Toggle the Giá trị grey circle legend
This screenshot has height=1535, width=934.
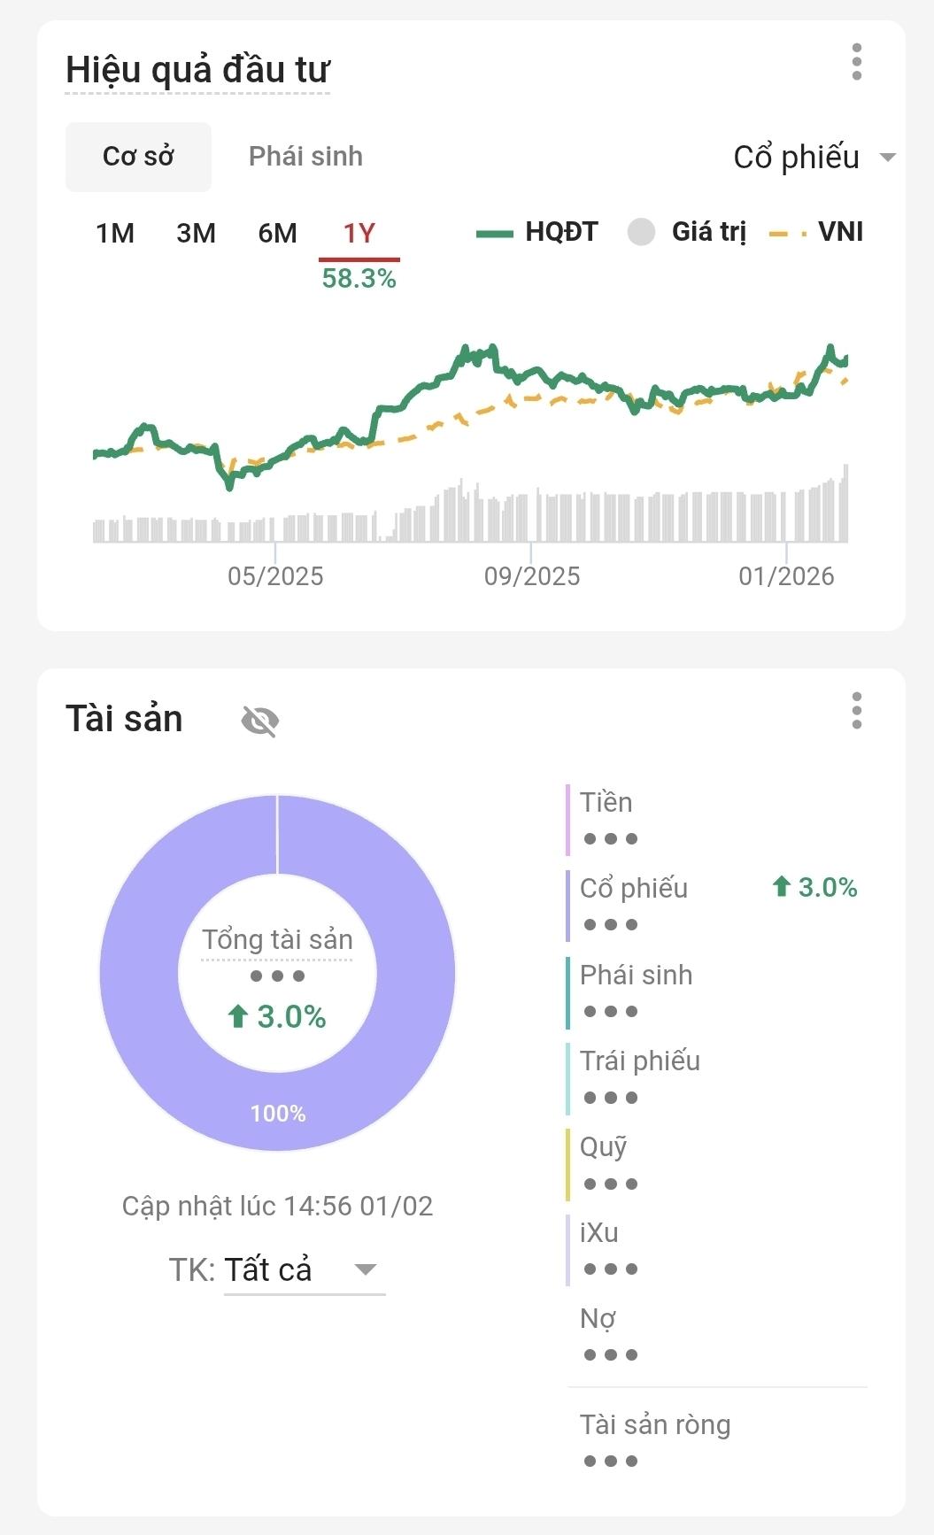pyautogui.click(x=687, y=233)
